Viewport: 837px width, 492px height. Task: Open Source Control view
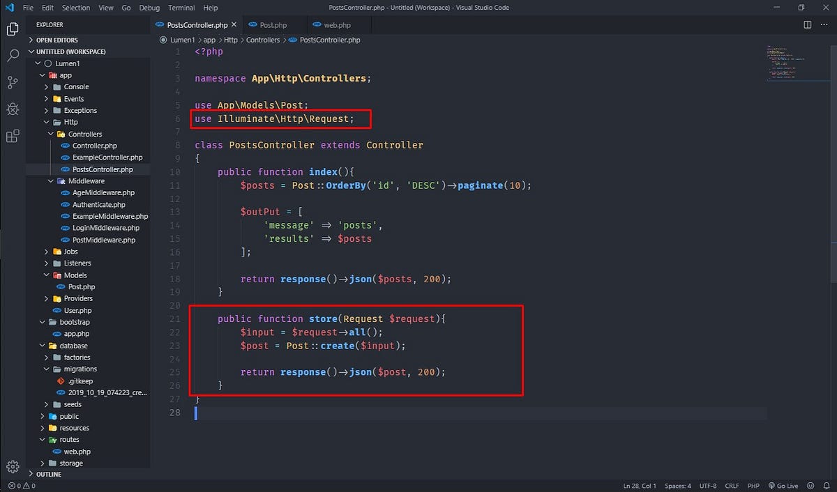coord(13,82)
